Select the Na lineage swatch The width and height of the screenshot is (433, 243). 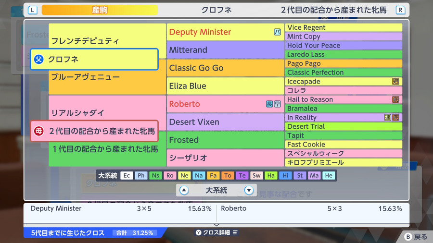pyautogui.click(x=199, y=175)
